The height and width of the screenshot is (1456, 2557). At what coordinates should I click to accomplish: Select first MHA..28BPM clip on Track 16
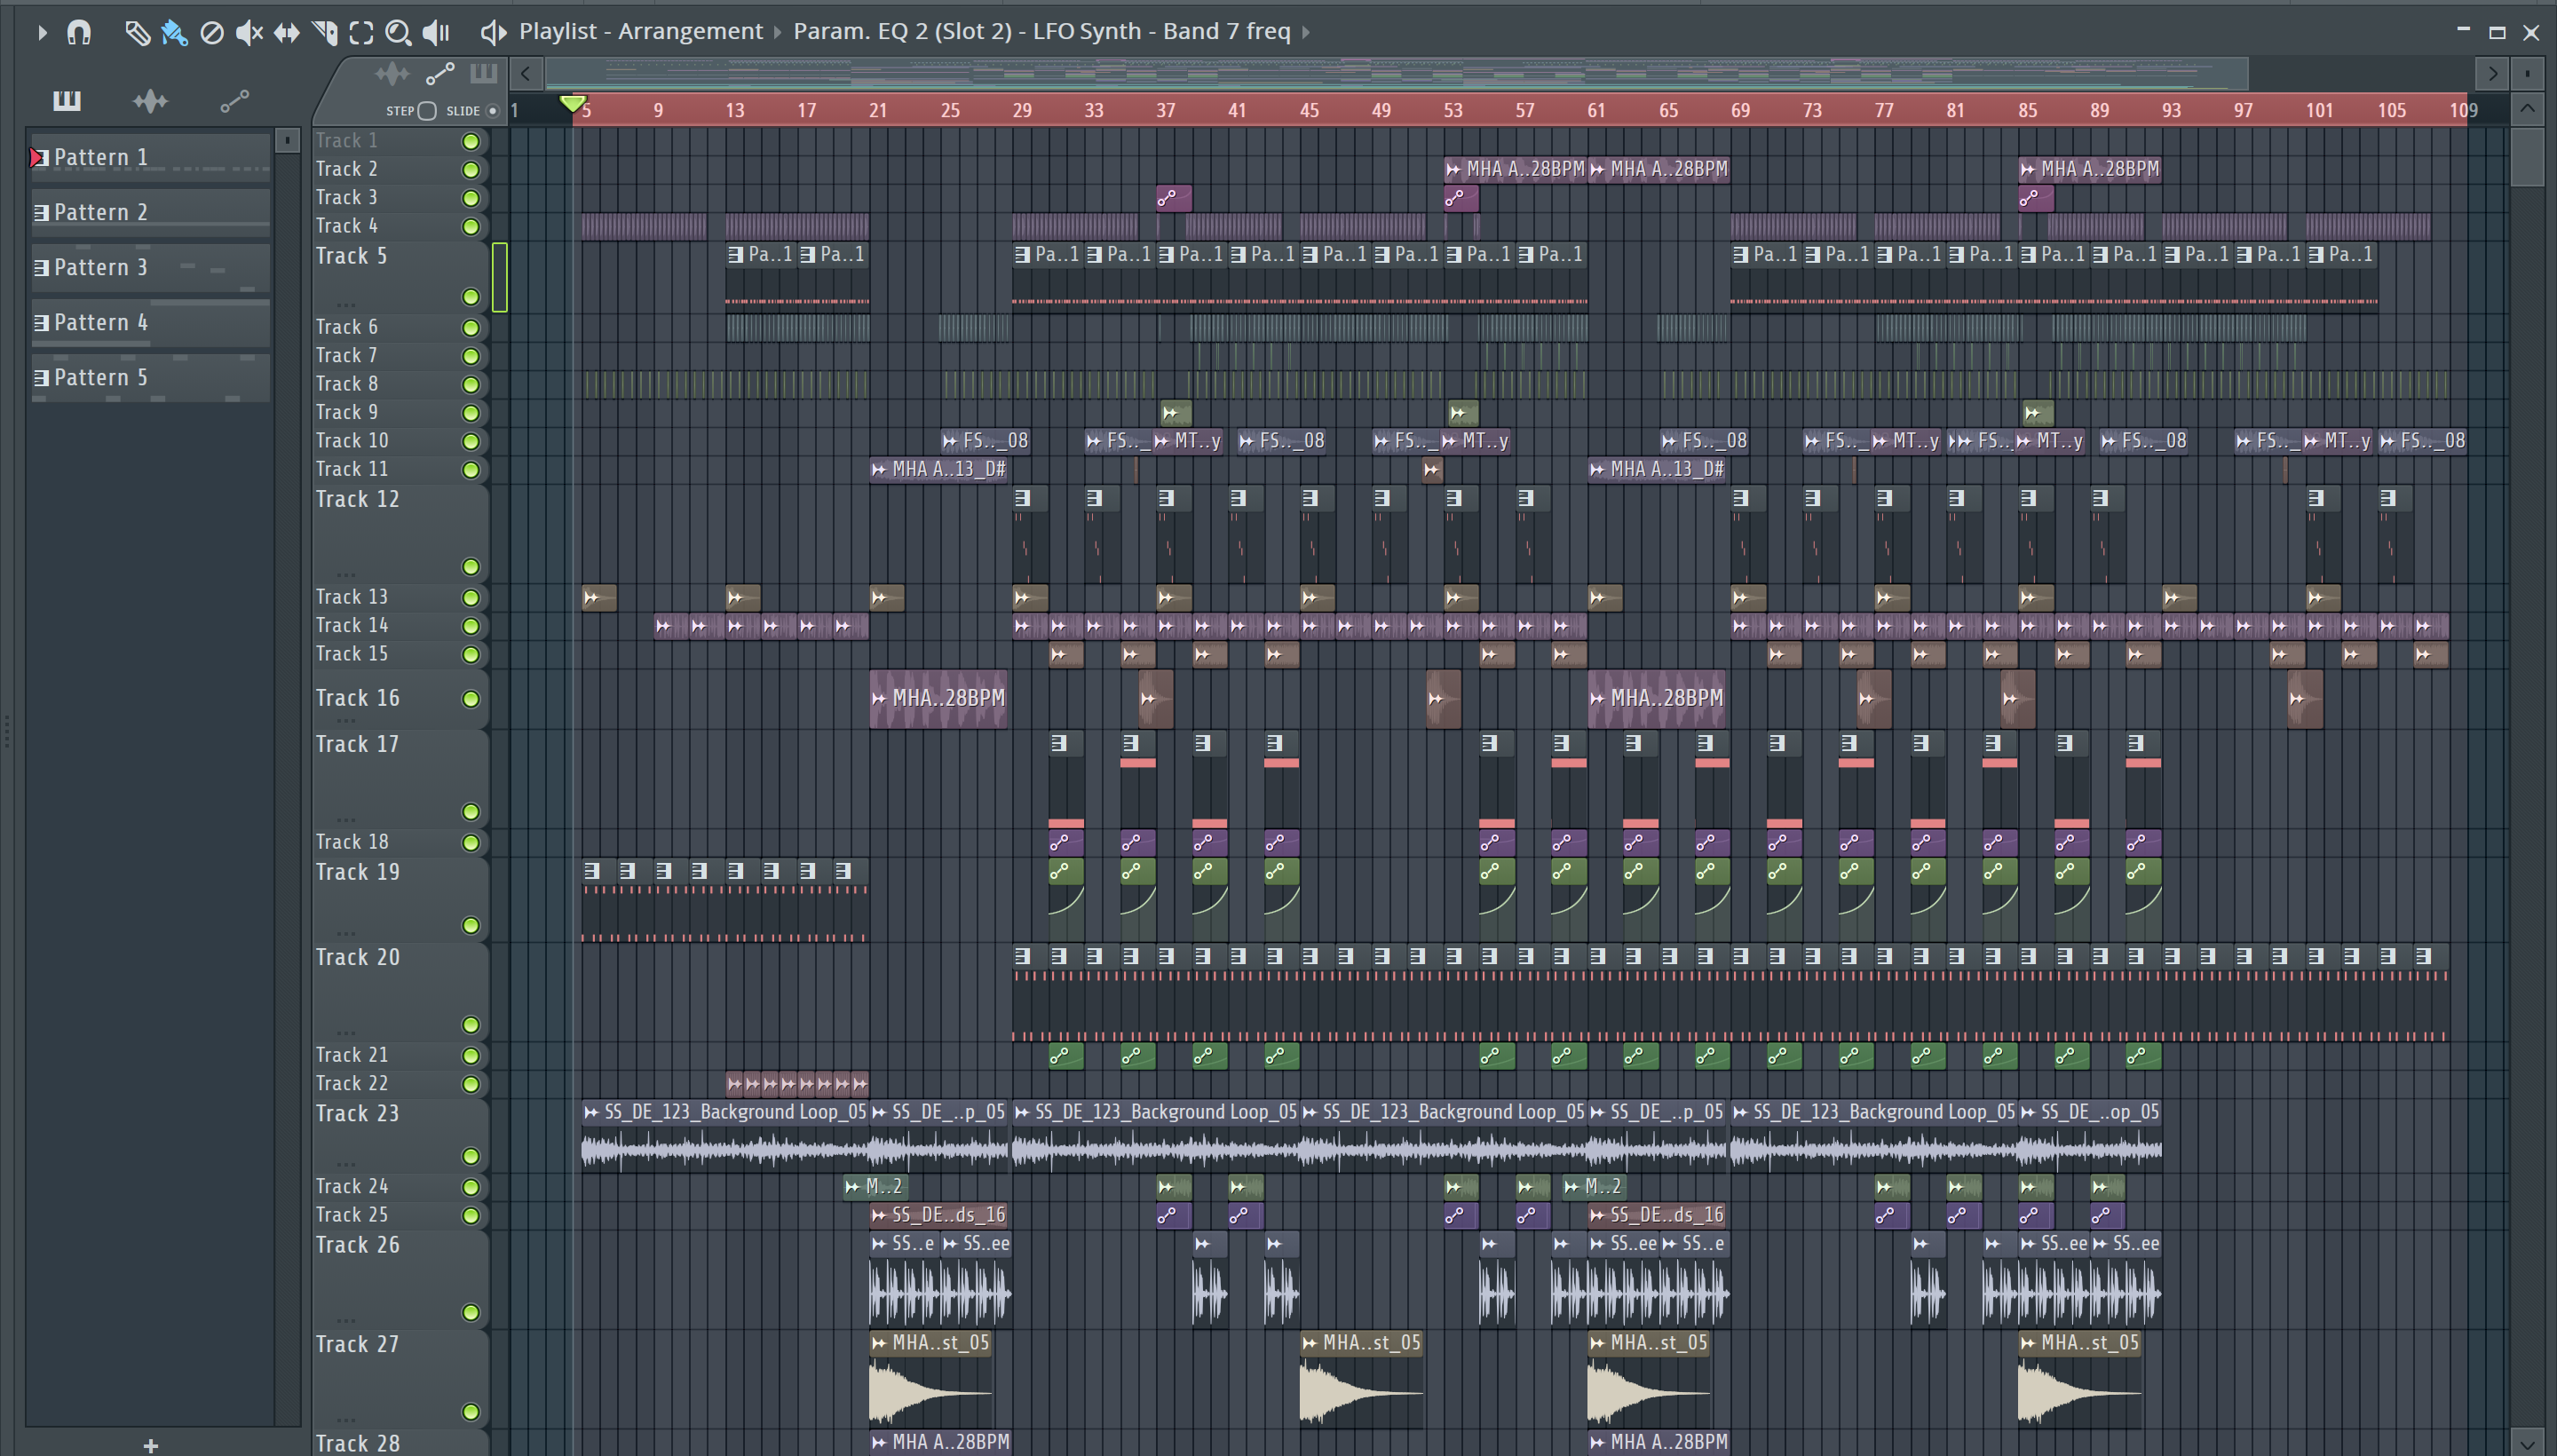[x=938, y=698]
